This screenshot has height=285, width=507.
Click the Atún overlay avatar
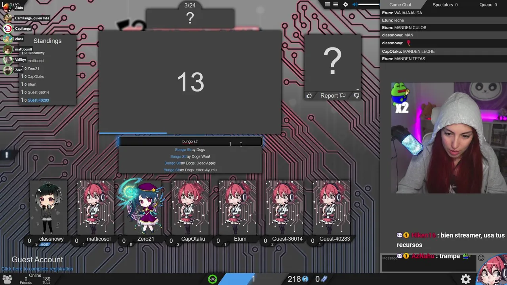click(8, 8)
